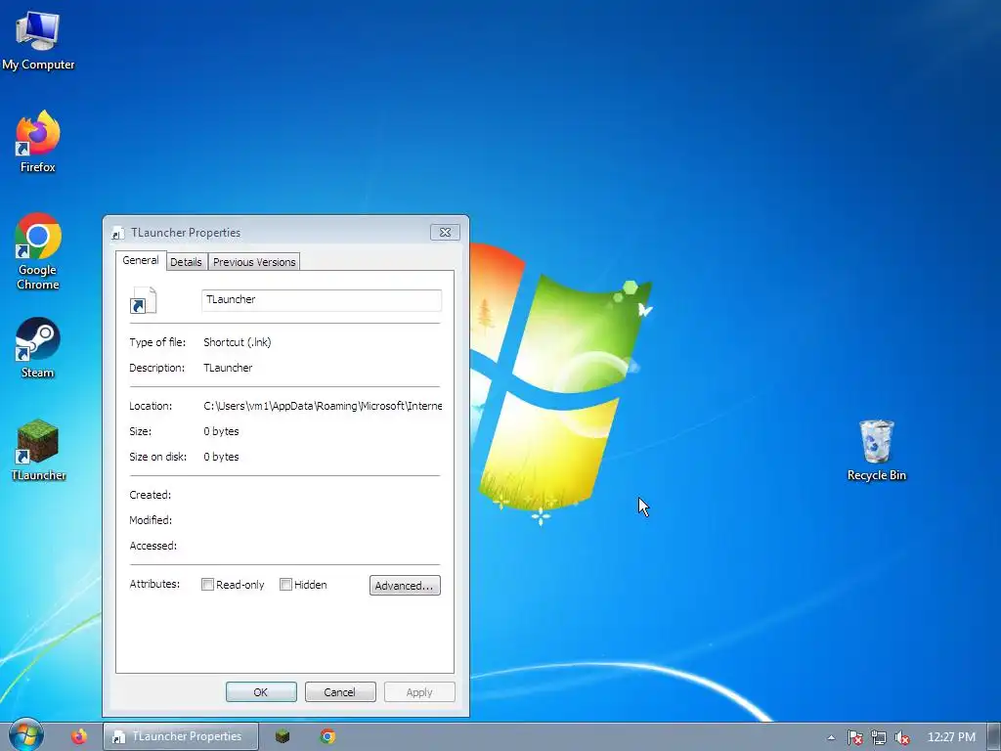Click the title bar shortcut icon
This screenshot has width=1001, height=751.
[x=118, y=233]
